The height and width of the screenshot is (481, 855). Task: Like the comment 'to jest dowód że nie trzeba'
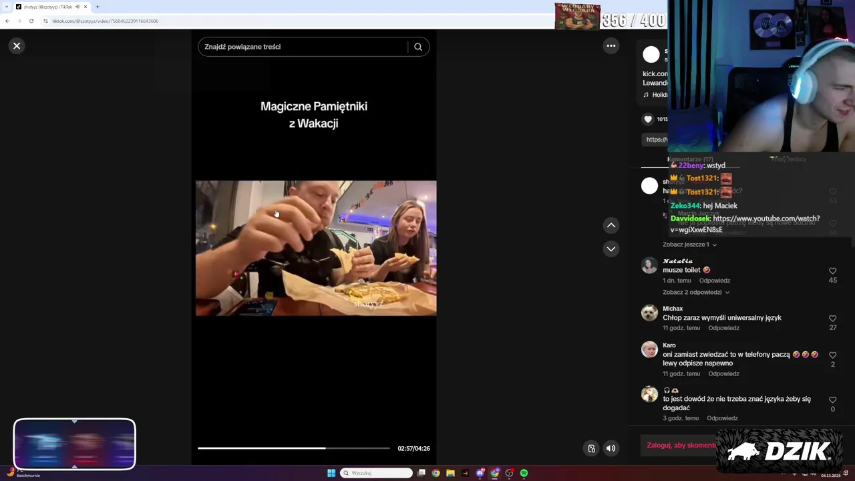coord(832,400)
